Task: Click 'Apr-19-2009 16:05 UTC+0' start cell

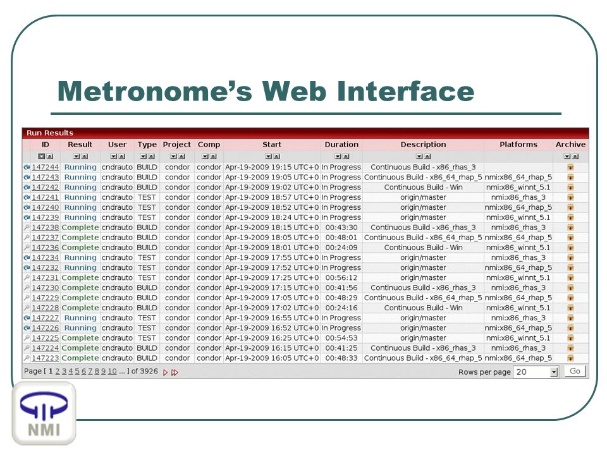Action: click(272, 359)
